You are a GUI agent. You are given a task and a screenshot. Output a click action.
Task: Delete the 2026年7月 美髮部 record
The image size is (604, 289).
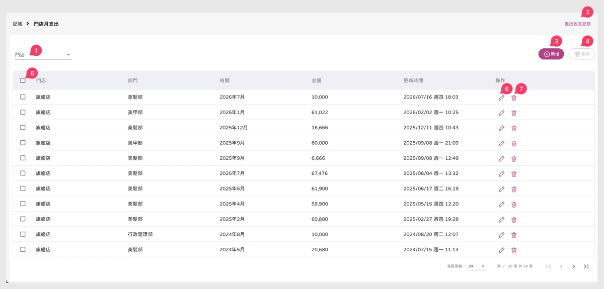coord(514,98)
